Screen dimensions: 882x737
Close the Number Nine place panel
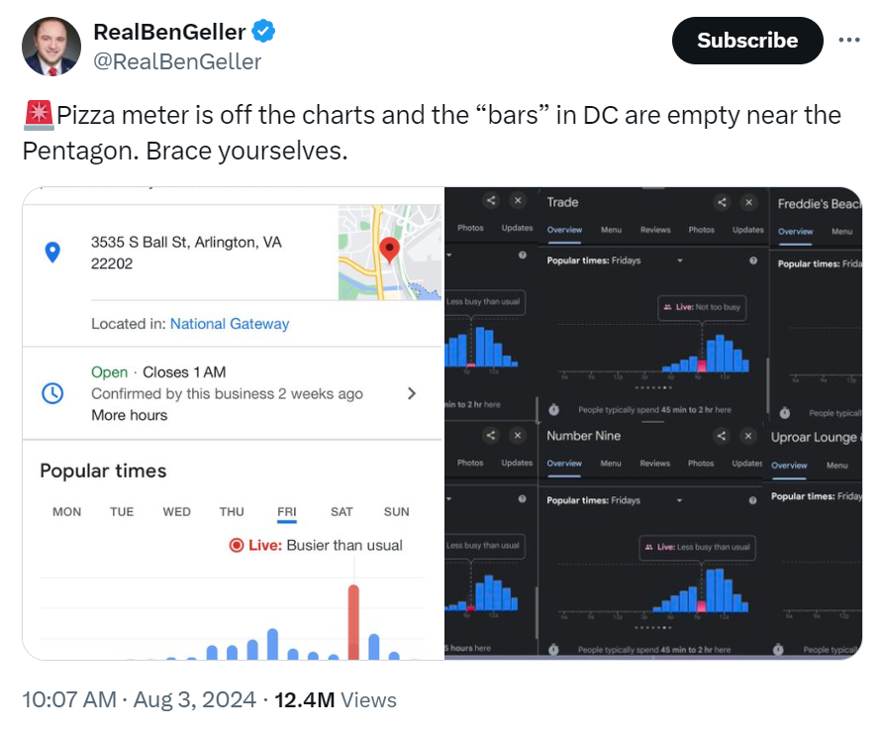coord(749,436)
